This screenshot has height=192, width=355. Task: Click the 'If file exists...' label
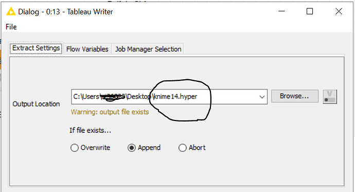click(x=91, y=130)
